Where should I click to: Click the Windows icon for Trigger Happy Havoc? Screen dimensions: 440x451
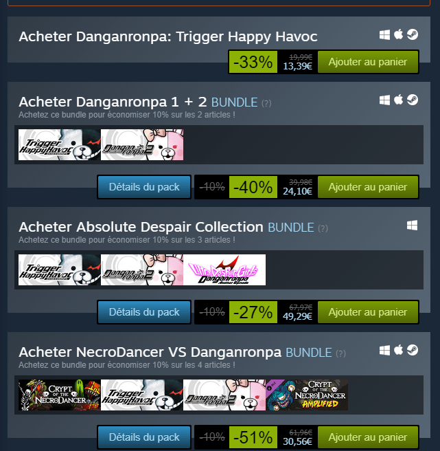click(384, 35)
